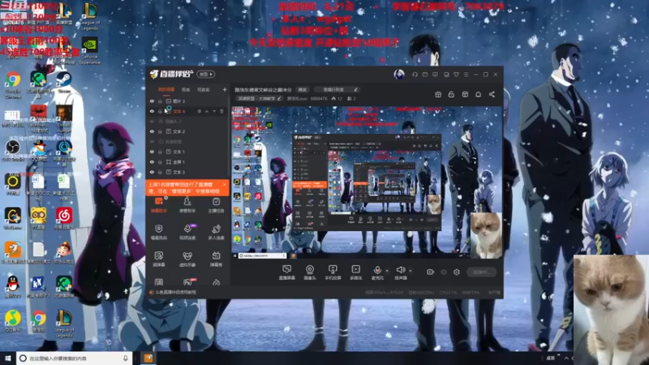Viewport: 649px width, 365px height.
Task: Edit the 英雄联盟 category selector
Action: (x=260, y=98)
